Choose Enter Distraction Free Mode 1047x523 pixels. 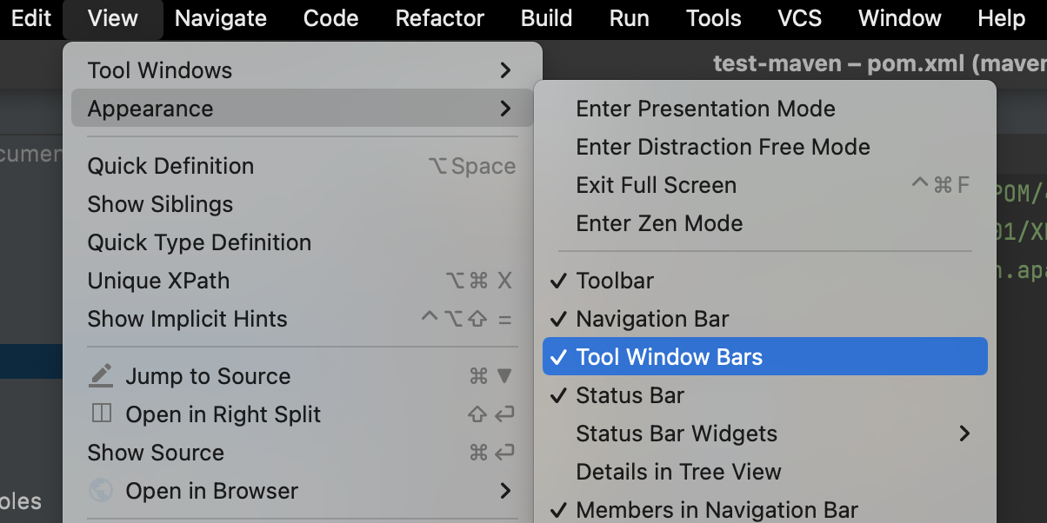[723, 147]
